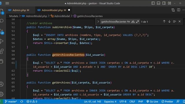The image size is (185, 104).
Task: Select AdminModel class in breadcrumb
Action: [x=62, y=16]
